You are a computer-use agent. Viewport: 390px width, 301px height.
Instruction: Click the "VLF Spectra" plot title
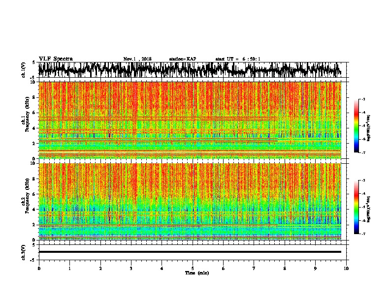[56, 59]
